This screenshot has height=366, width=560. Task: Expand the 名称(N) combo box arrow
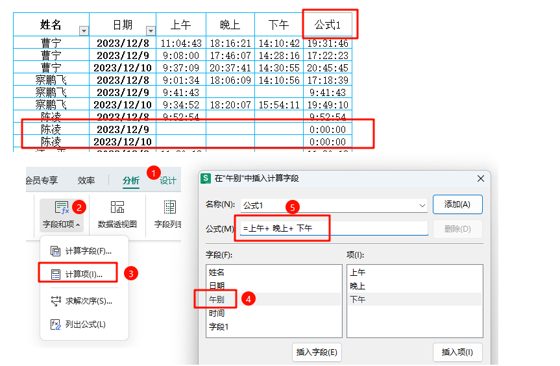(x=422, y=206)
